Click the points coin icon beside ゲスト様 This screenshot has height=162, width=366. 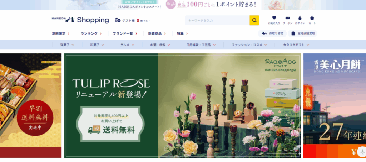[x=118, y=20]
